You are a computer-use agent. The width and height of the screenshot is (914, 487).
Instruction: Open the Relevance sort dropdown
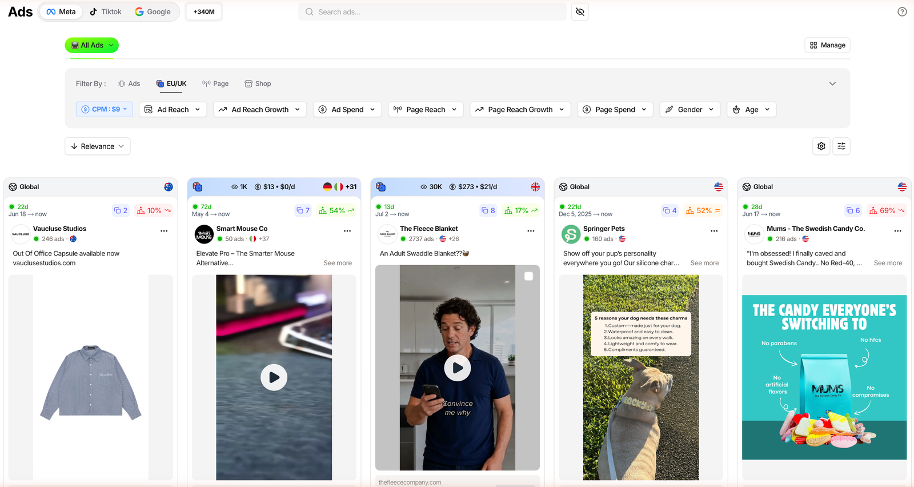point(98,146)
